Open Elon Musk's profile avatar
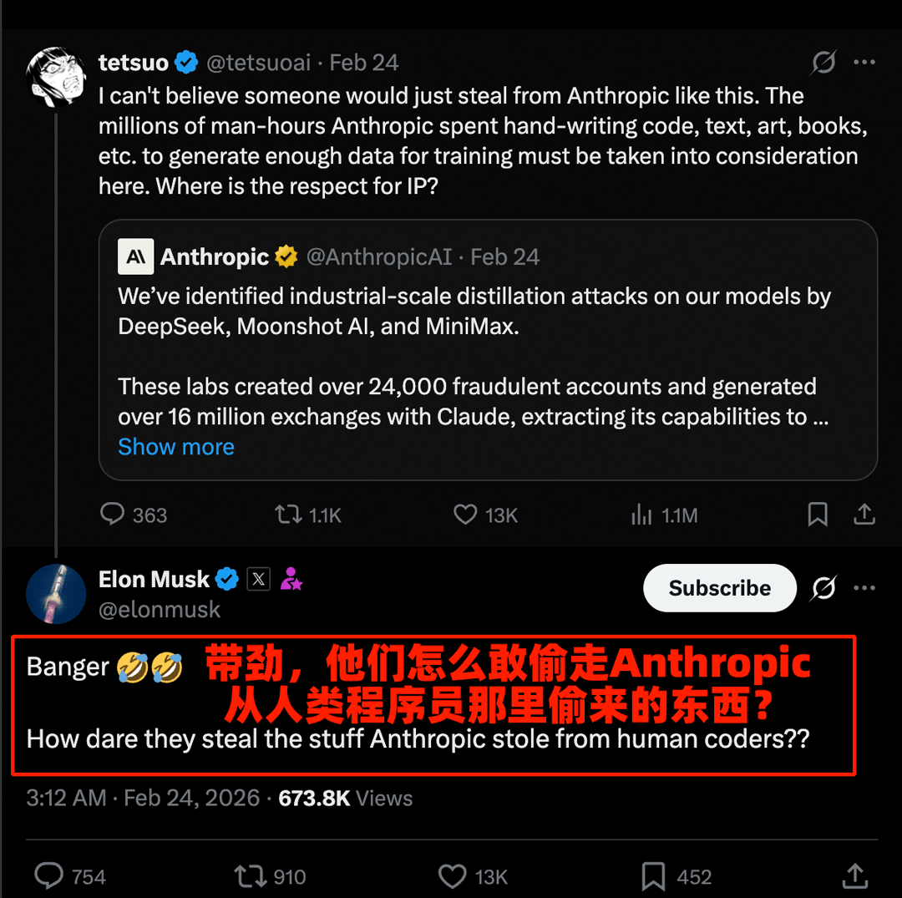902x898 pixels. (x=56, y=593)
